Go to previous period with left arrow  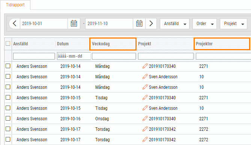[15, 24]
